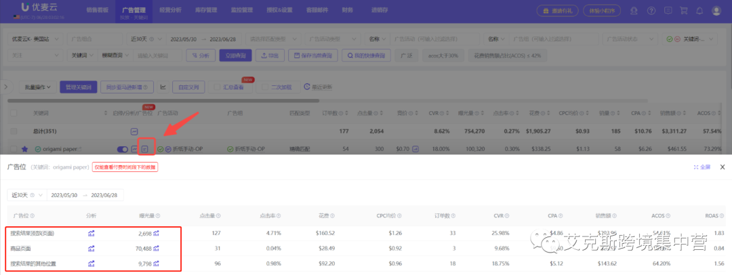Image resolution: width=732 pixels, height=275 pixels.
Task: Open the user avatar icon
Action: coord(716,9)
